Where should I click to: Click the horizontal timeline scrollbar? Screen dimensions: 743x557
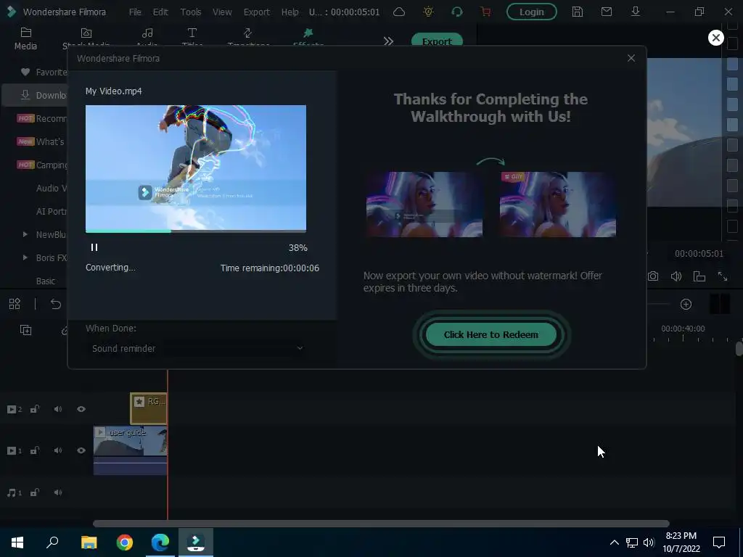(x=381, y=524)
